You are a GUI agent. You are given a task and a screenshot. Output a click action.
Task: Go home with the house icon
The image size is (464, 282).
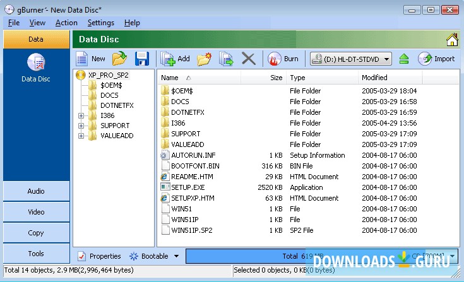click(x=452, y=40)
